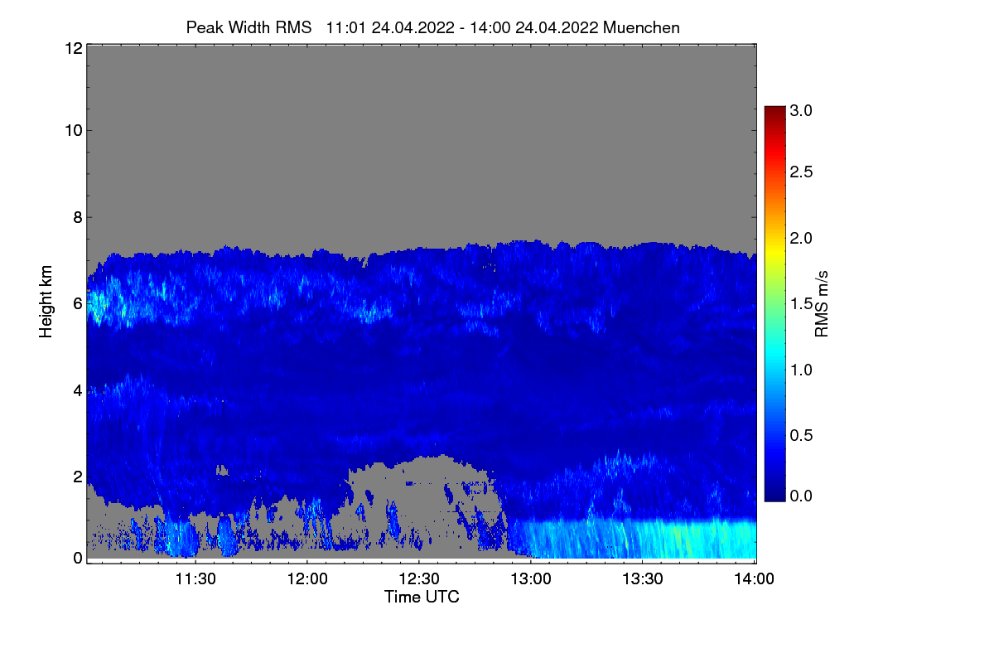994x663 pixels.
Task: Click the 14:00 time axis label
Action: [x=755, y=579]
